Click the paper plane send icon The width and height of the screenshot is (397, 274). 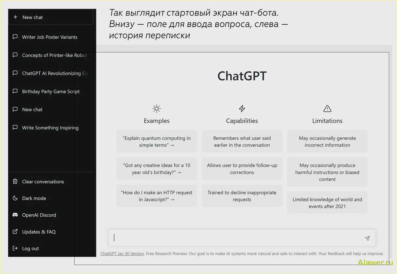click(x=367, y=238)
